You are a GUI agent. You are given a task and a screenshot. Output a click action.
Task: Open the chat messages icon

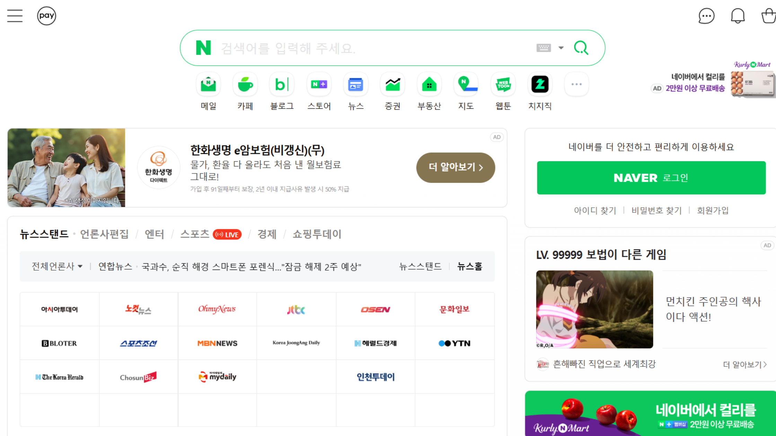[706, 16]
